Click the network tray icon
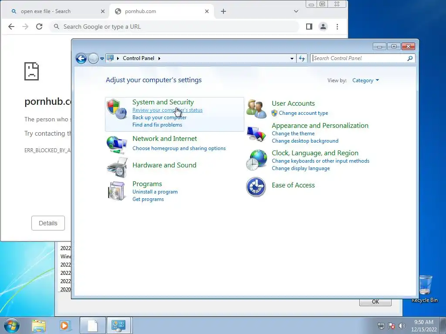The image size is (446, 334). [x=381, y=326]
